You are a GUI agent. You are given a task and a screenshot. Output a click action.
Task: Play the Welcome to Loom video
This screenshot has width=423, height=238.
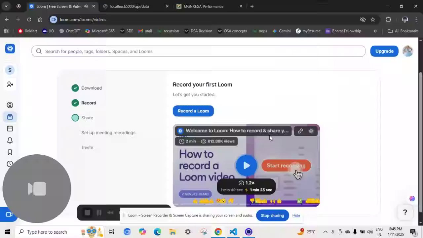tap(246, 166)
